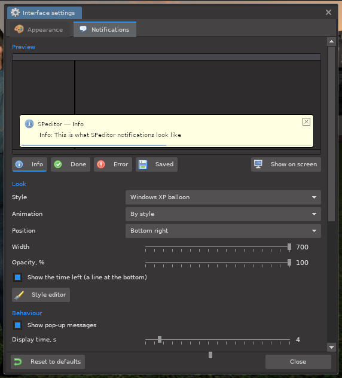Click the blue info icon on Info button
342x378 pixels.
(19, 164)
